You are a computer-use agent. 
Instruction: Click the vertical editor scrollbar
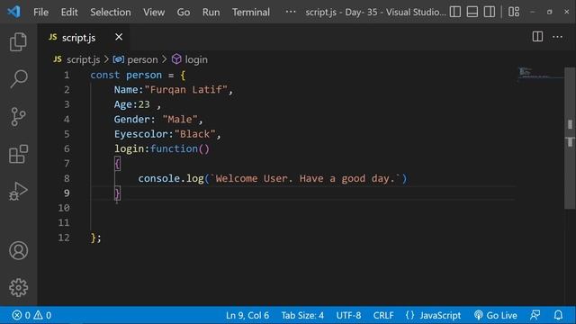coord(570,138)
